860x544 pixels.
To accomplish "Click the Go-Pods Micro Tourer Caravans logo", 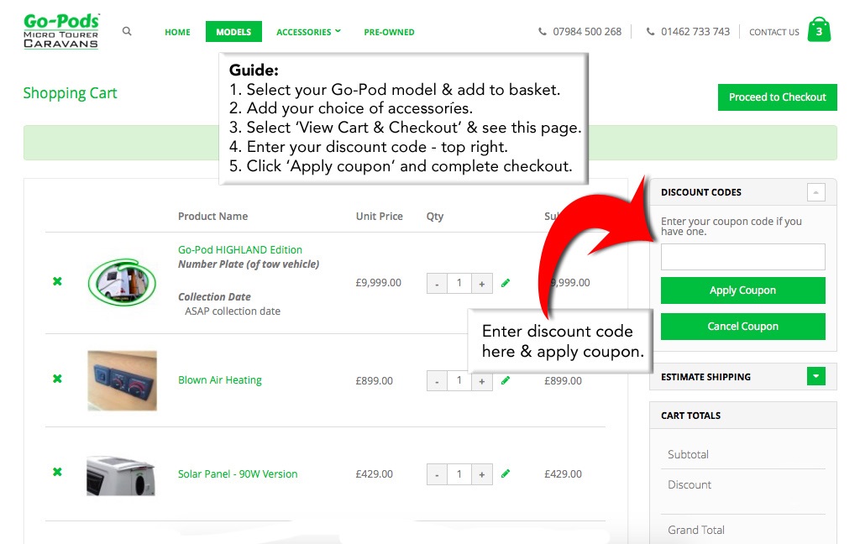I will point(60,31).
